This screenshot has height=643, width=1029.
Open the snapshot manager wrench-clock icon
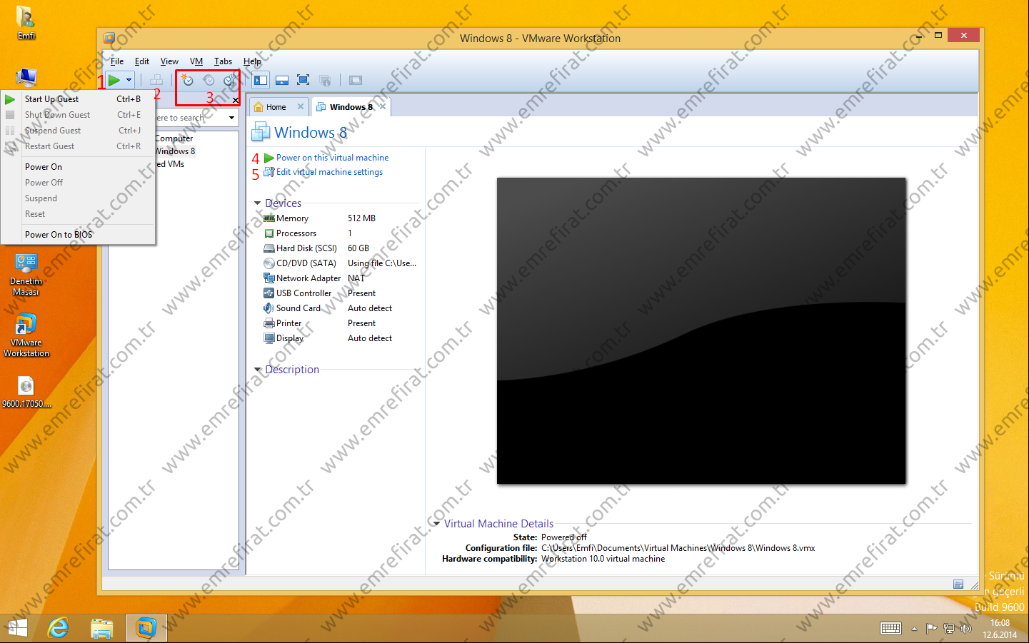click(229, 81)
